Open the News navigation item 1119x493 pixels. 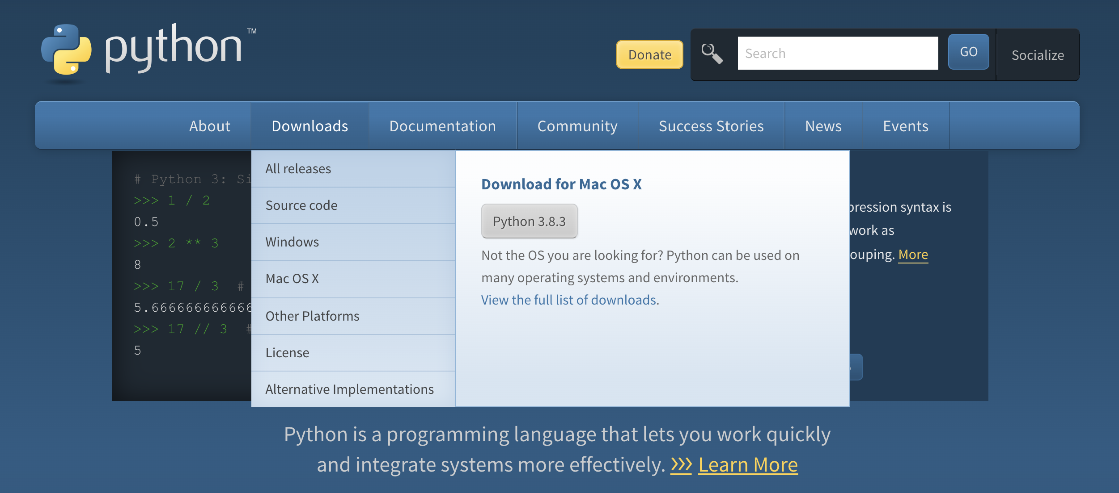[x=823, y=126]
